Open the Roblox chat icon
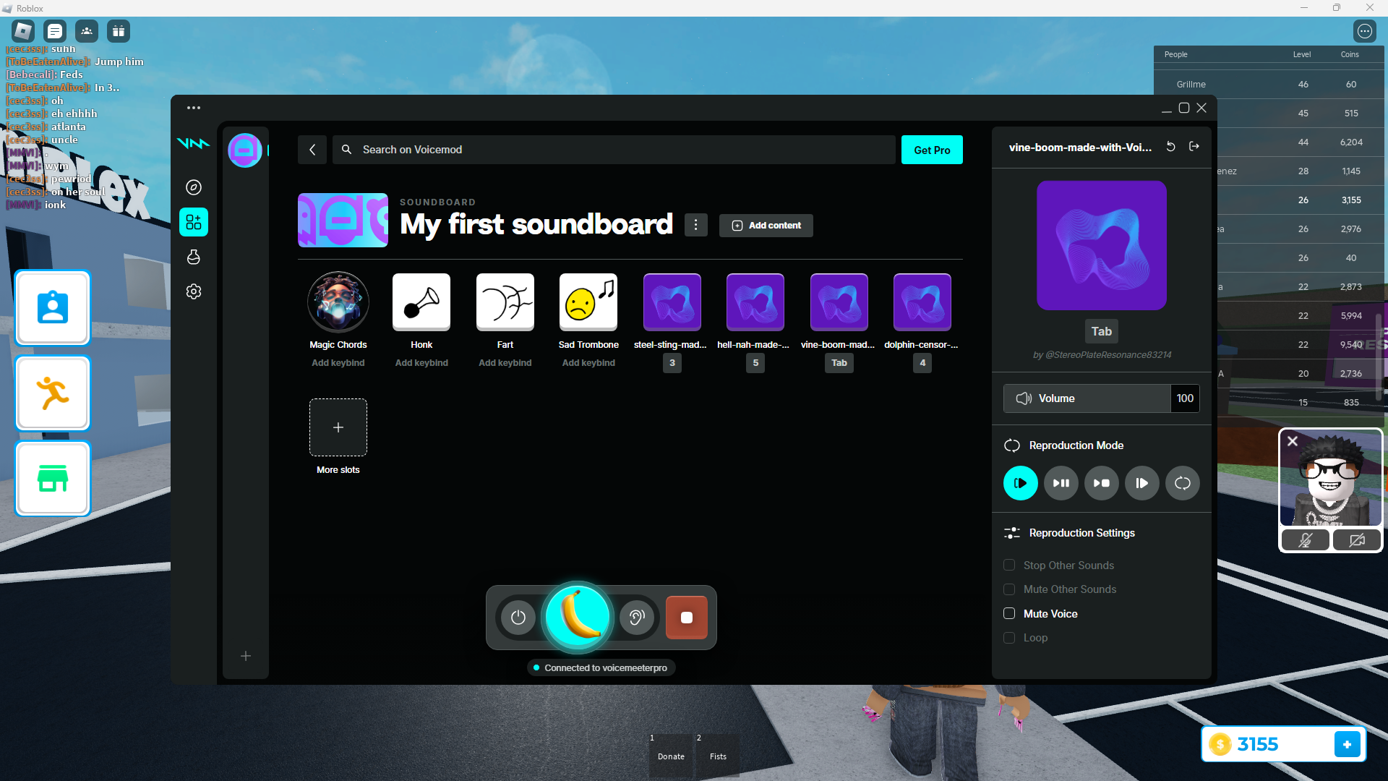This screenshot has height=781, width=1388. (55, 31)
